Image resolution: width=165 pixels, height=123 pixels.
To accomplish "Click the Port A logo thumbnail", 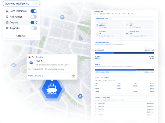I will (31, 63).
